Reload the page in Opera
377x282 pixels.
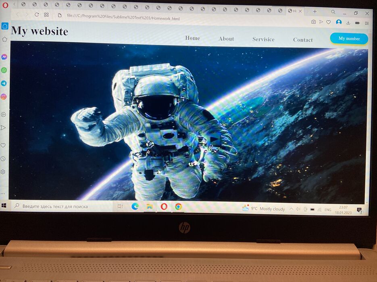[x=37, y=14]
